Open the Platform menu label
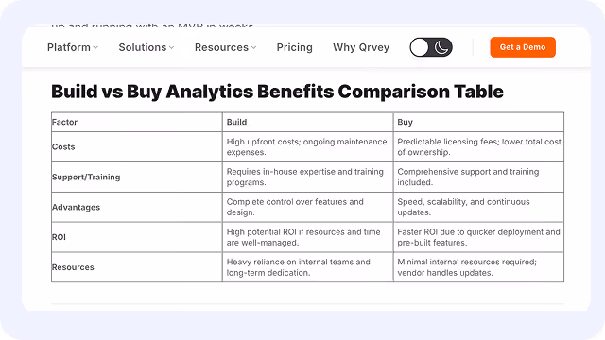Viewport: 605px width, 340px height. 69,47
